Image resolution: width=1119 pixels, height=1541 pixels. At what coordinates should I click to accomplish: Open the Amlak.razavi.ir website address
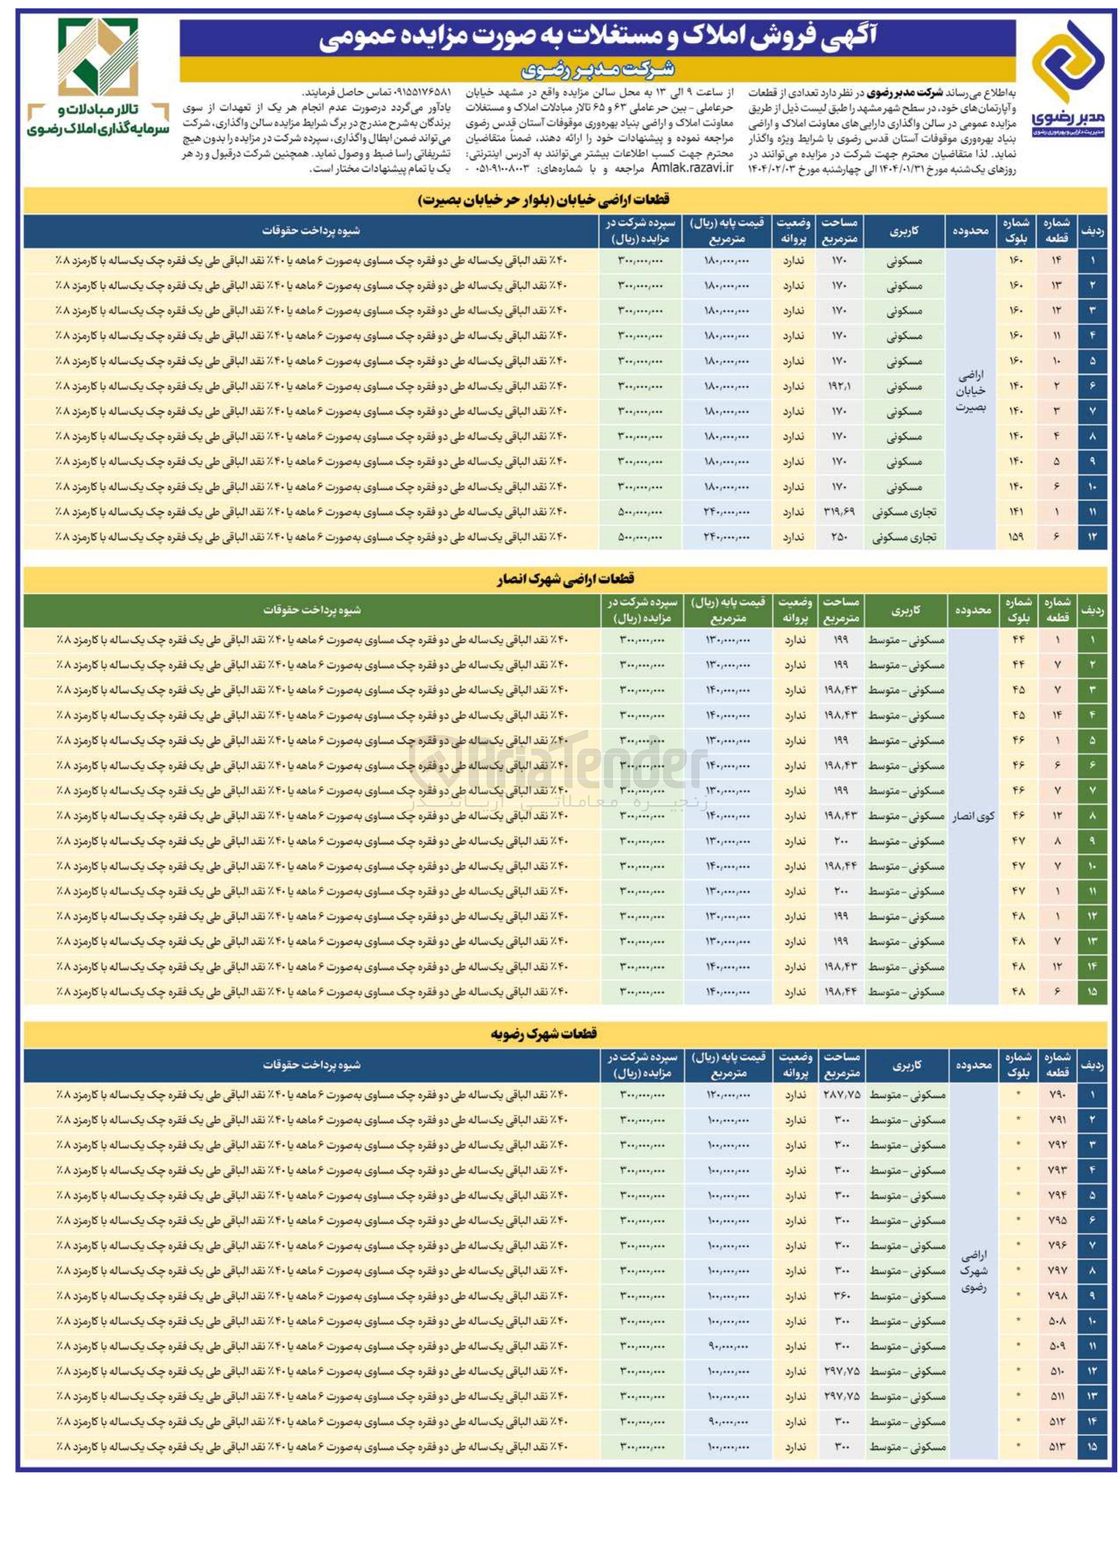tap(692, 168)
